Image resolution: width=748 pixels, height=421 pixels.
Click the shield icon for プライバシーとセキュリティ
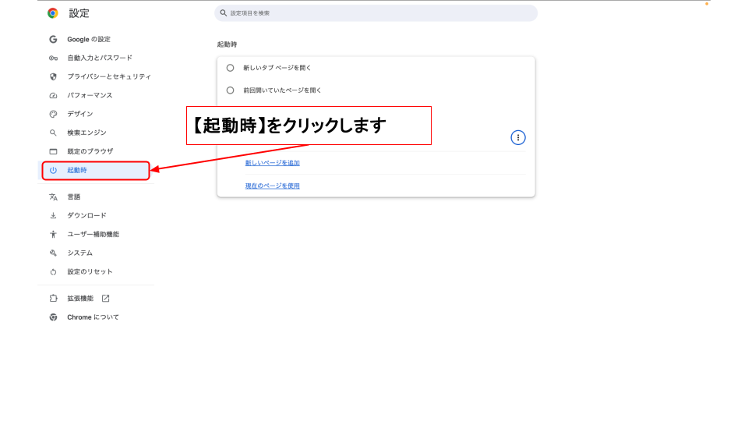pyautogui.click(x=53, y=76)
